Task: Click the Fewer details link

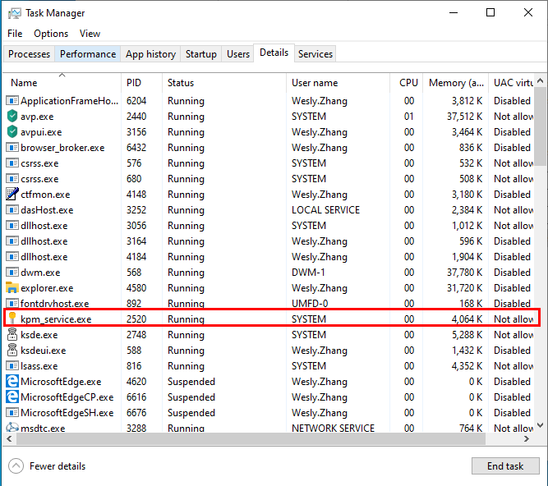Action: pos(58,466)
